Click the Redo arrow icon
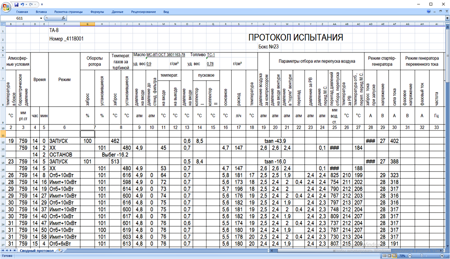Screen dimensions: 450x259 point(30,4)
